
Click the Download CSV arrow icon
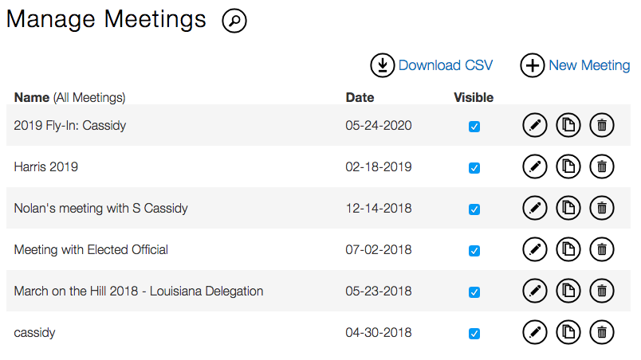coord(383,65)
